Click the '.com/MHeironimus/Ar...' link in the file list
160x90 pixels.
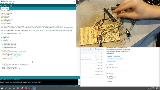point(86,59)
